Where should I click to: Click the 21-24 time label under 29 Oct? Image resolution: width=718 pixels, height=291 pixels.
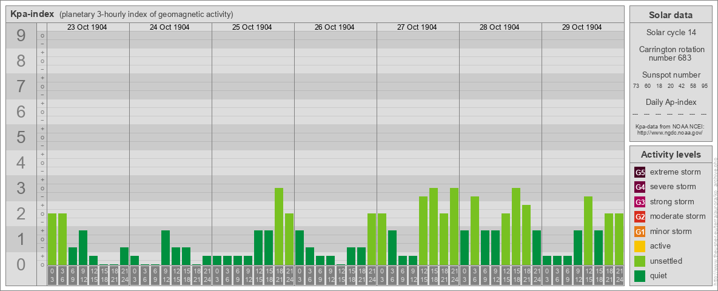pyautogui.click(x=619, y=275)
